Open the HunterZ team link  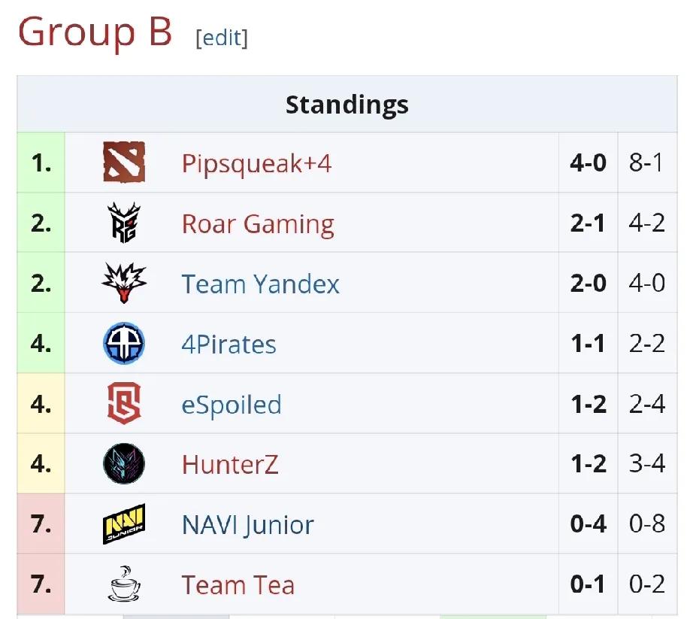pos(230,465)
